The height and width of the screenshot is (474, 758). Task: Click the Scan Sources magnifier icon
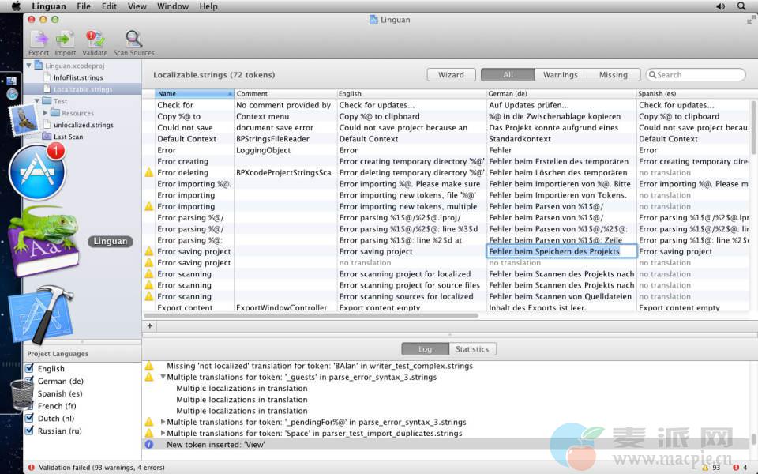point(133,39)
